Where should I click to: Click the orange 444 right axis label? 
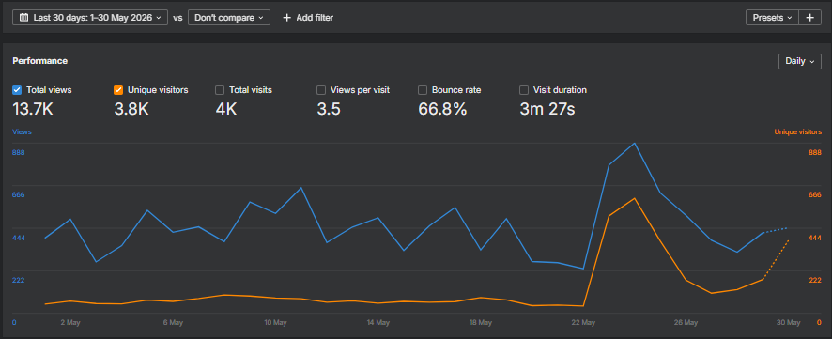(814, 238)
